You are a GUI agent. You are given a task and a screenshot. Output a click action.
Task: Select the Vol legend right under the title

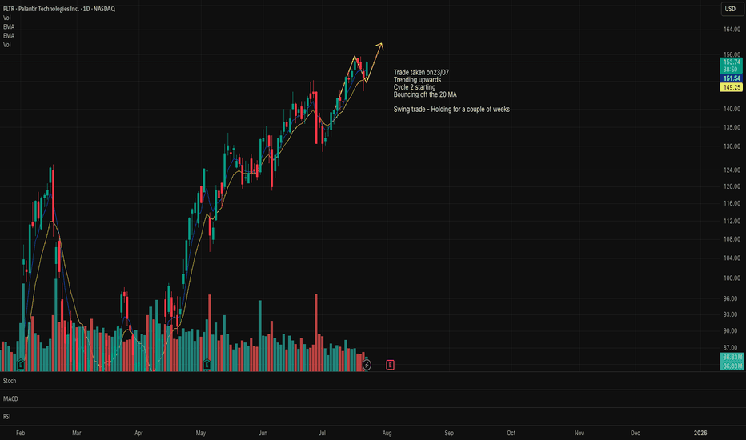point(6,18)
